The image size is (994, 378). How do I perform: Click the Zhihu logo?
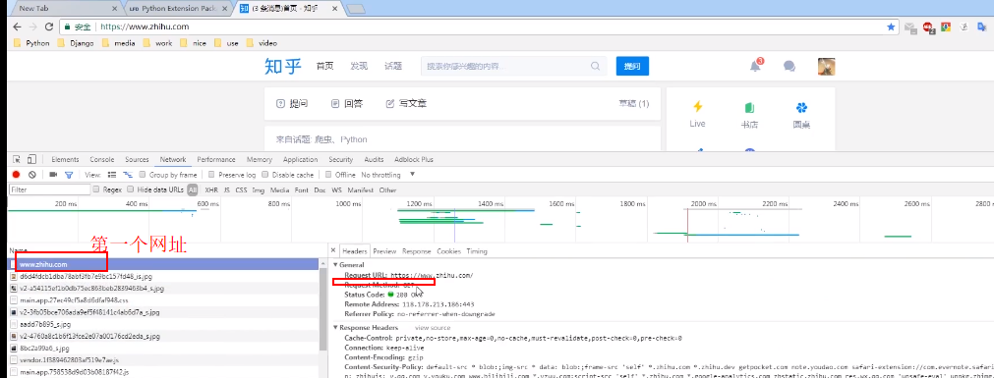pos(283,66)
